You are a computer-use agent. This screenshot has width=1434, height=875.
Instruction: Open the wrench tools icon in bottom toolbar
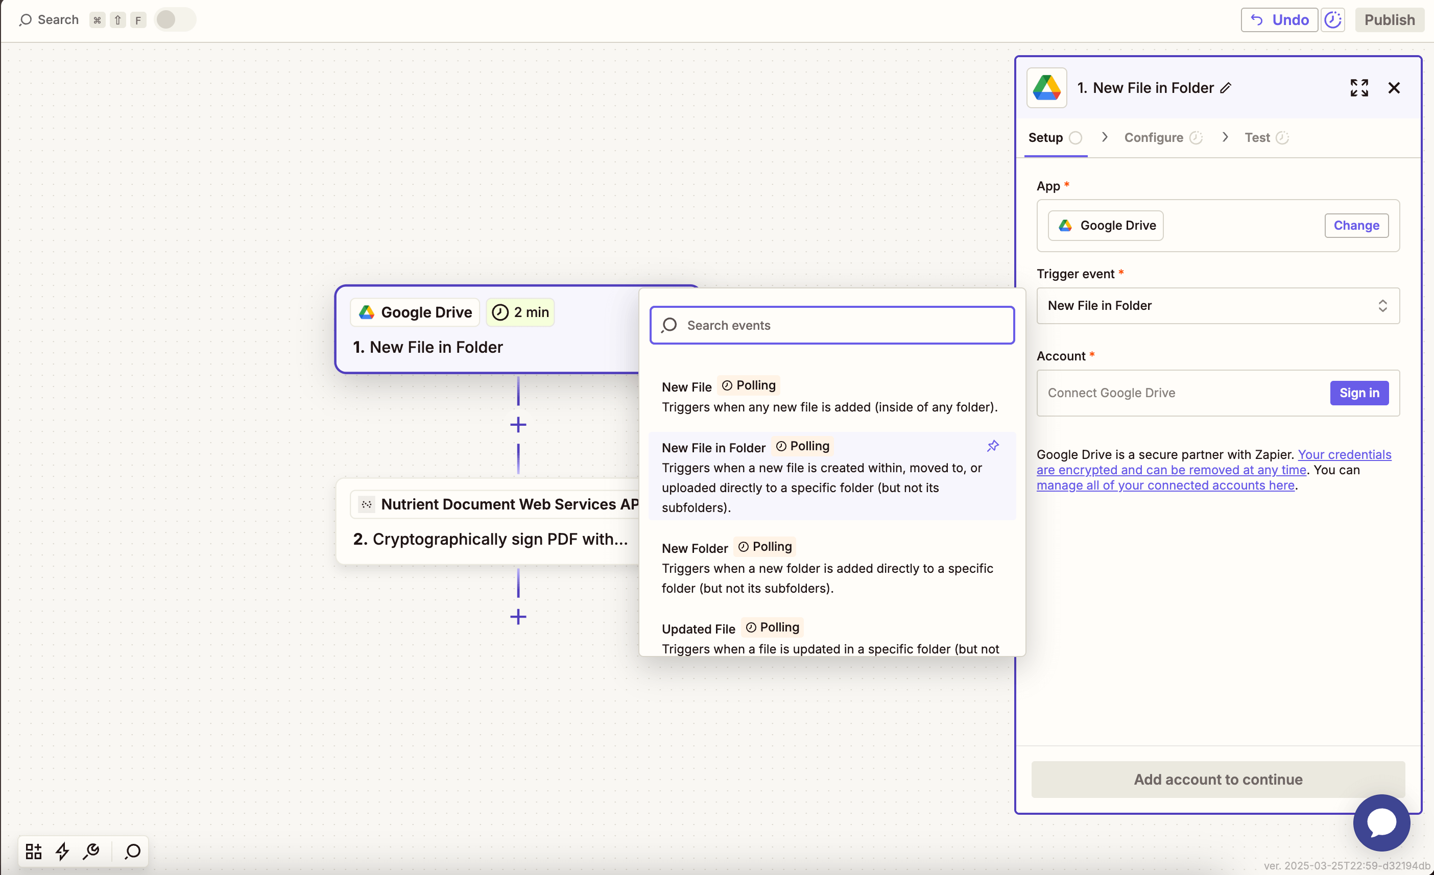(91, 852)
